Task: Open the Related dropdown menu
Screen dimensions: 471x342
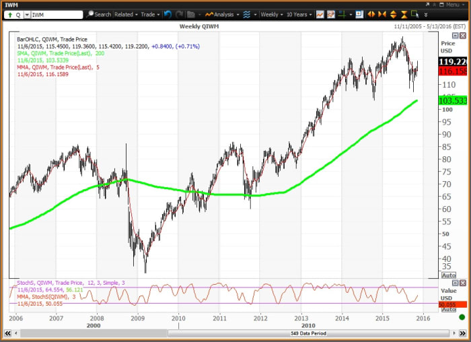Action: pos(126,14)
